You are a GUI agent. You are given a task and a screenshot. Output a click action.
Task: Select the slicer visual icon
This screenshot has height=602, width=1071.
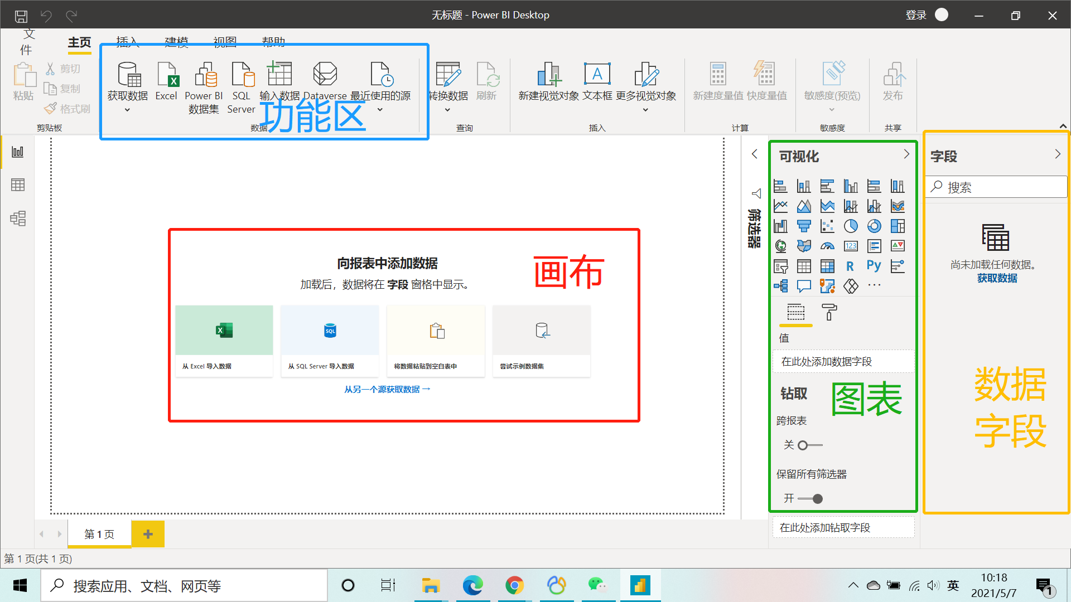(780, 266)
